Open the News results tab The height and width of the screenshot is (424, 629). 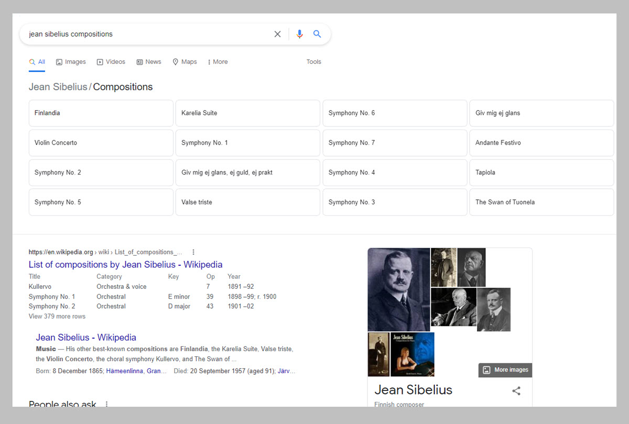[x=148, y=62]
